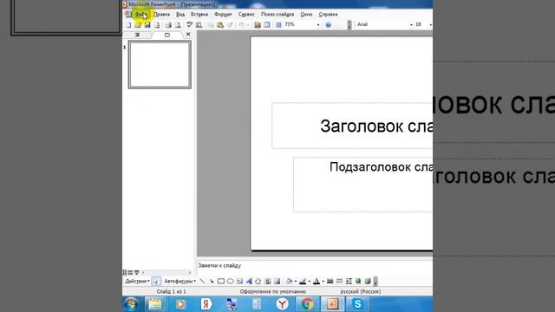Click the Save diskette icon
This screenshot has width=555, height=312.
tap(147, 25)
